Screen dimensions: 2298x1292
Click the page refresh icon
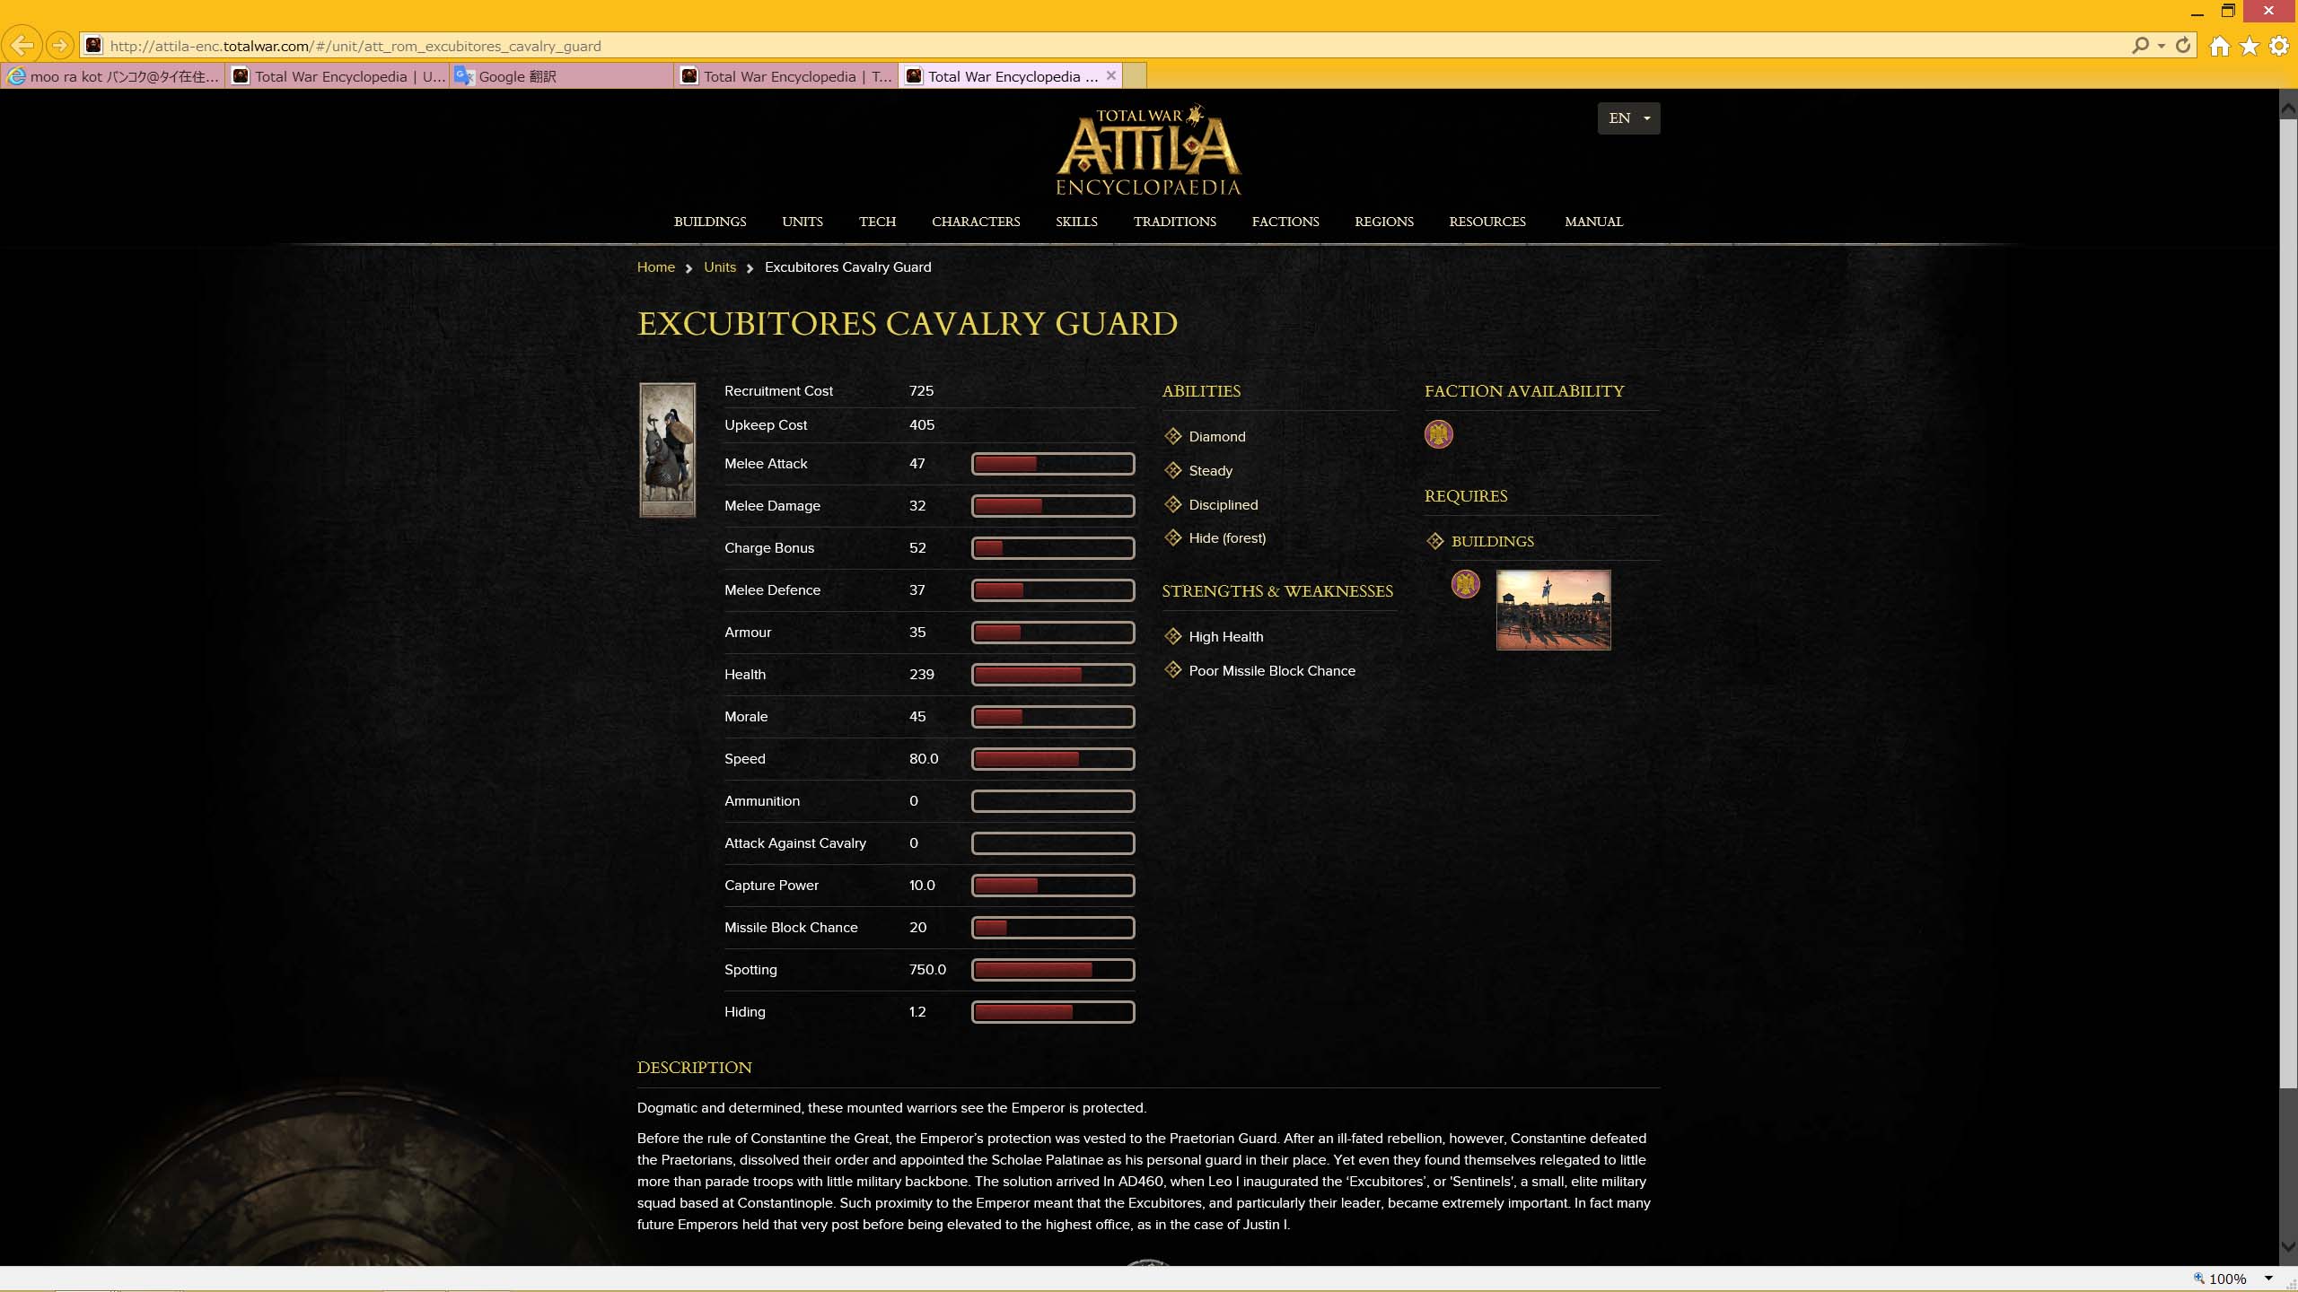pyautogui.click(x=2183, y=45)
